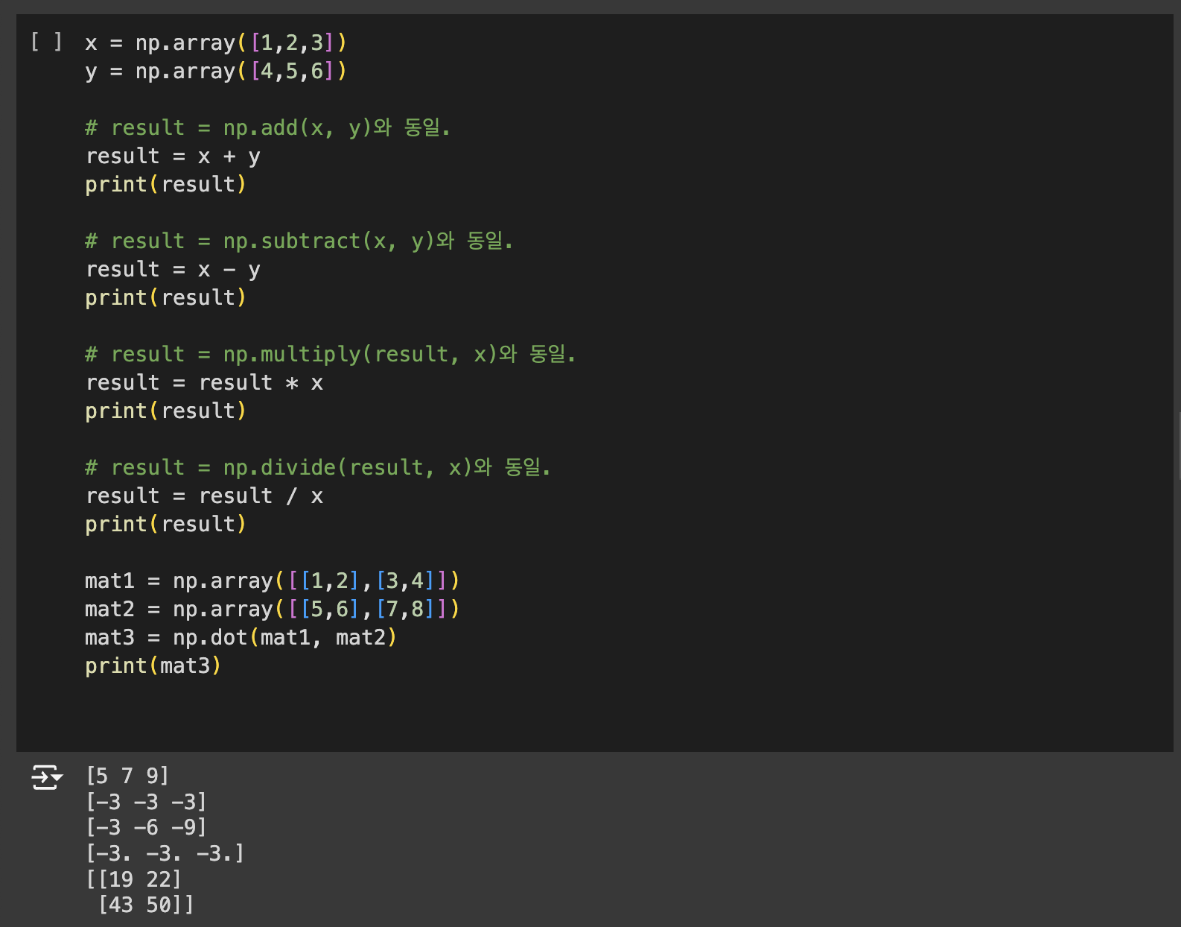Click the np.multiply comment line

[330, 355]
